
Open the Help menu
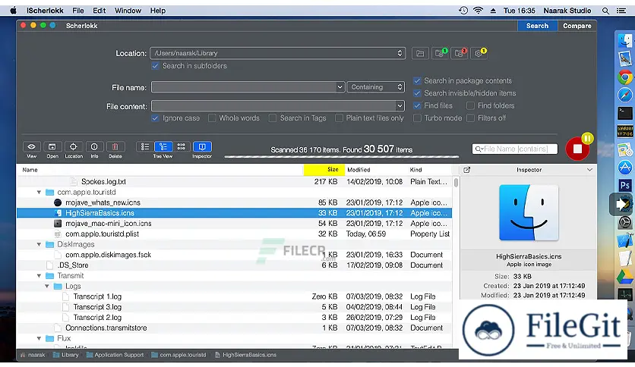click(158, 11)
